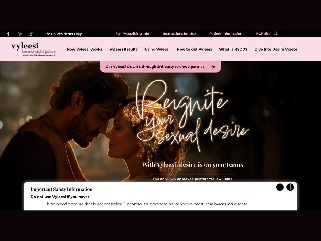Open the Facebook social icon
Image resolution: width=321 pixels, height=241 pixels.
click(x=8, y=34)
